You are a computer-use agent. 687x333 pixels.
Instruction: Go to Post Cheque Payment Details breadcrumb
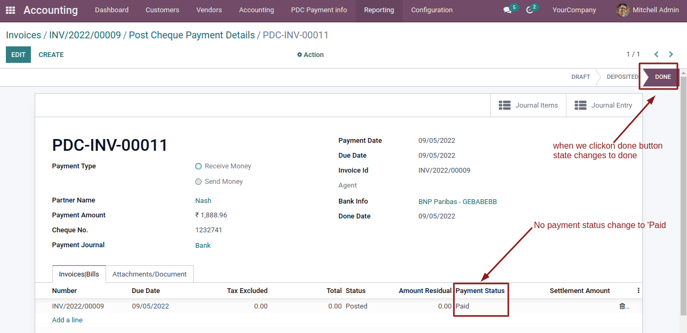[x=192, y=35]
